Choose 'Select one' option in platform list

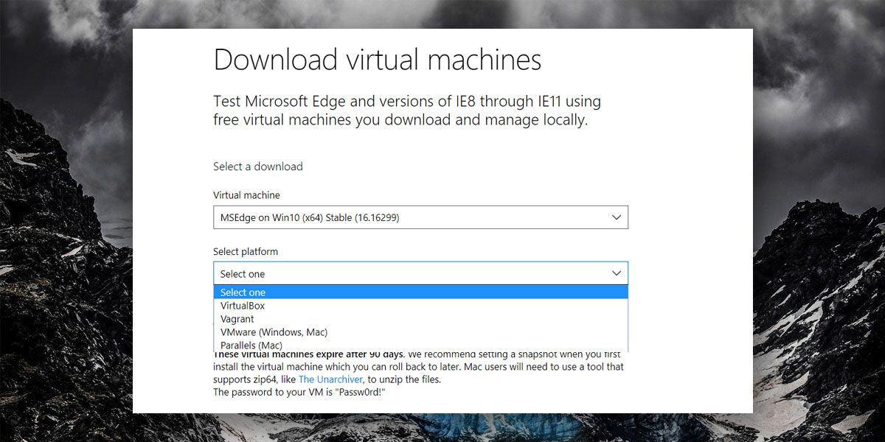click(x=420, y=292)
